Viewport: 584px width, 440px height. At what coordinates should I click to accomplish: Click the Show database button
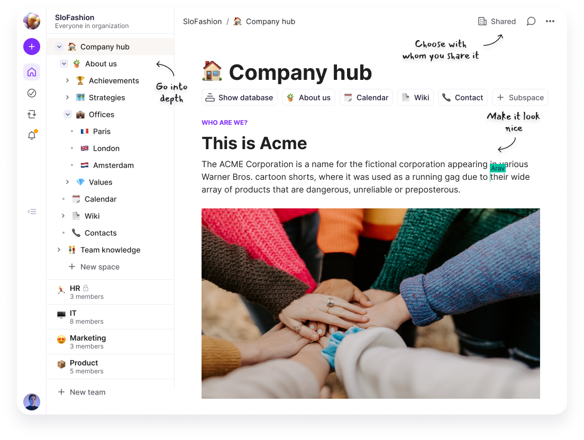[240, 97]
